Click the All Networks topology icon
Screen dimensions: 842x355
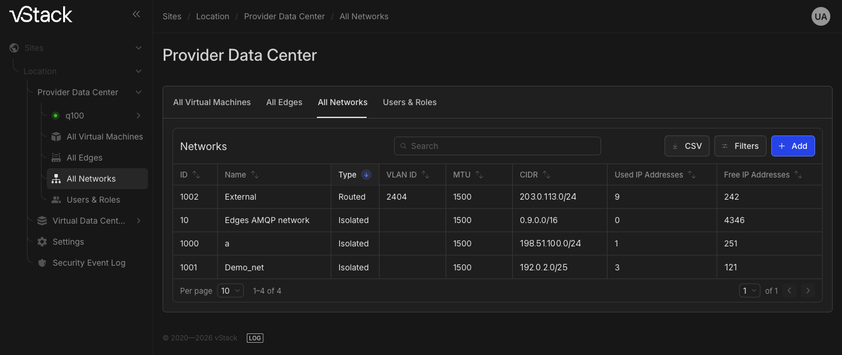click(x=56, y=179)
